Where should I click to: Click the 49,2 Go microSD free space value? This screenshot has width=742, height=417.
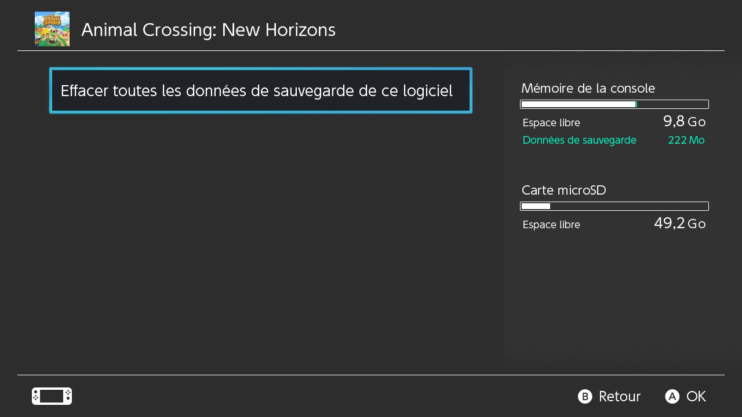point(679,224)
